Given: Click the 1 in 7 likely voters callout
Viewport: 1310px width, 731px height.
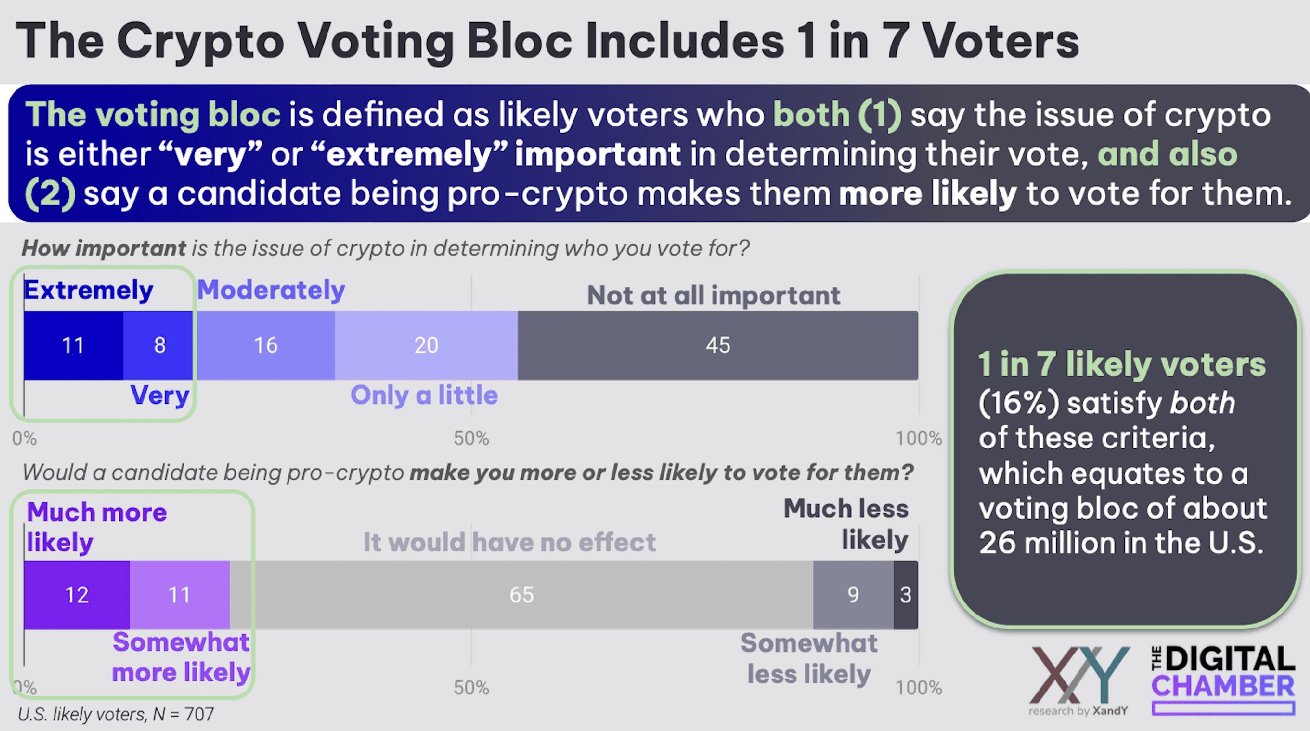Looking at the screenshot, I should 1125,450.
